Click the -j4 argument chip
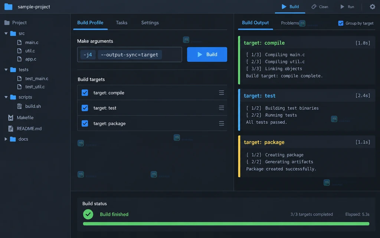The height and width of the screenshot is (238, 380). pos(88,55)
